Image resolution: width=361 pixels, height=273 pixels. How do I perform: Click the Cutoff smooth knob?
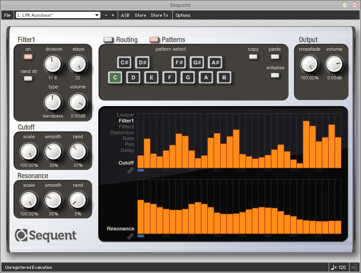53,151
